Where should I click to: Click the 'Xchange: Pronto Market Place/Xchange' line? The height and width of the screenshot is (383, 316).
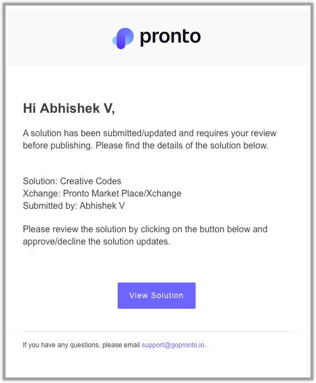point(102,193)
